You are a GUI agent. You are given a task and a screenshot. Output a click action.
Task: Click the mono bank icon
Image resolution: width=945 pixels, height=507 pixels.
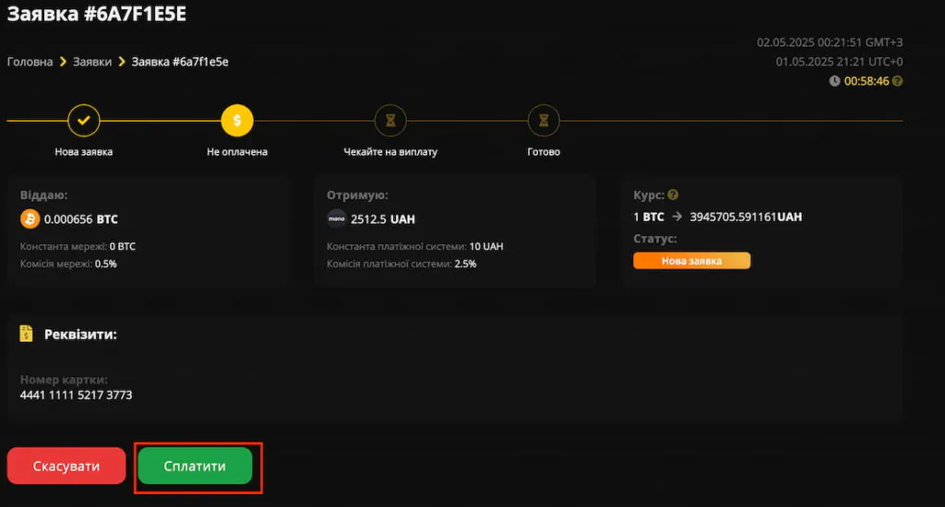tap(336, 218)
